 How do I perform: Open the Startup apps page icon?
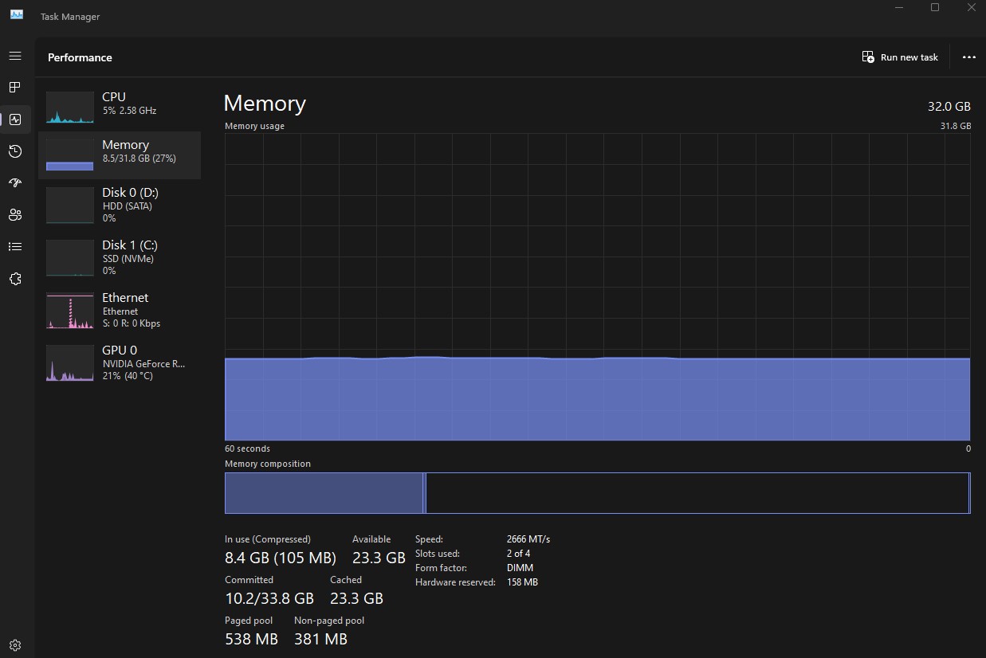click(x=15, y=183)
